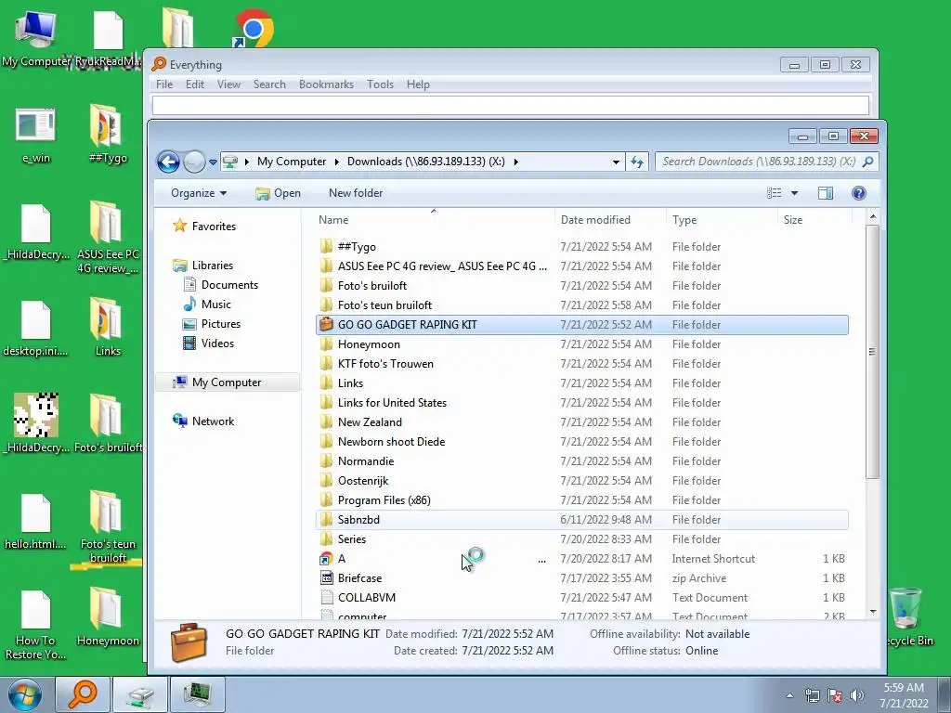The image size is (951, 713).
Task: Click the Refresh button beside address bar
Action: coord(637,162)
